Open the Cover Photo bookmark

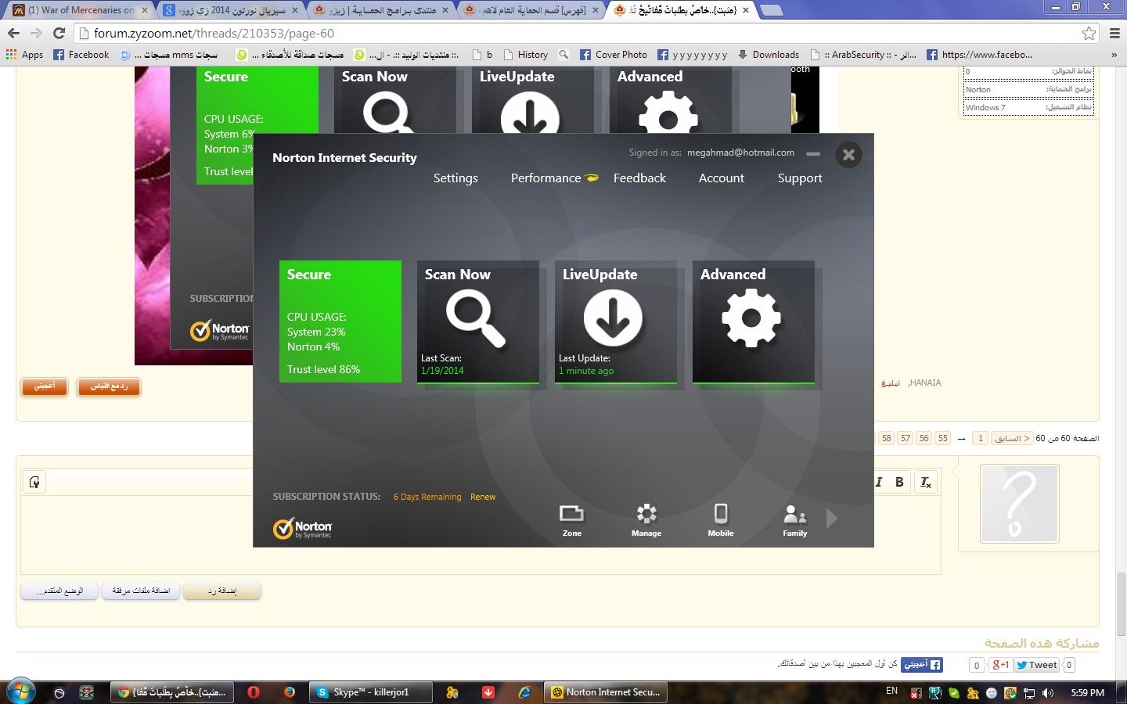point(614,55)
